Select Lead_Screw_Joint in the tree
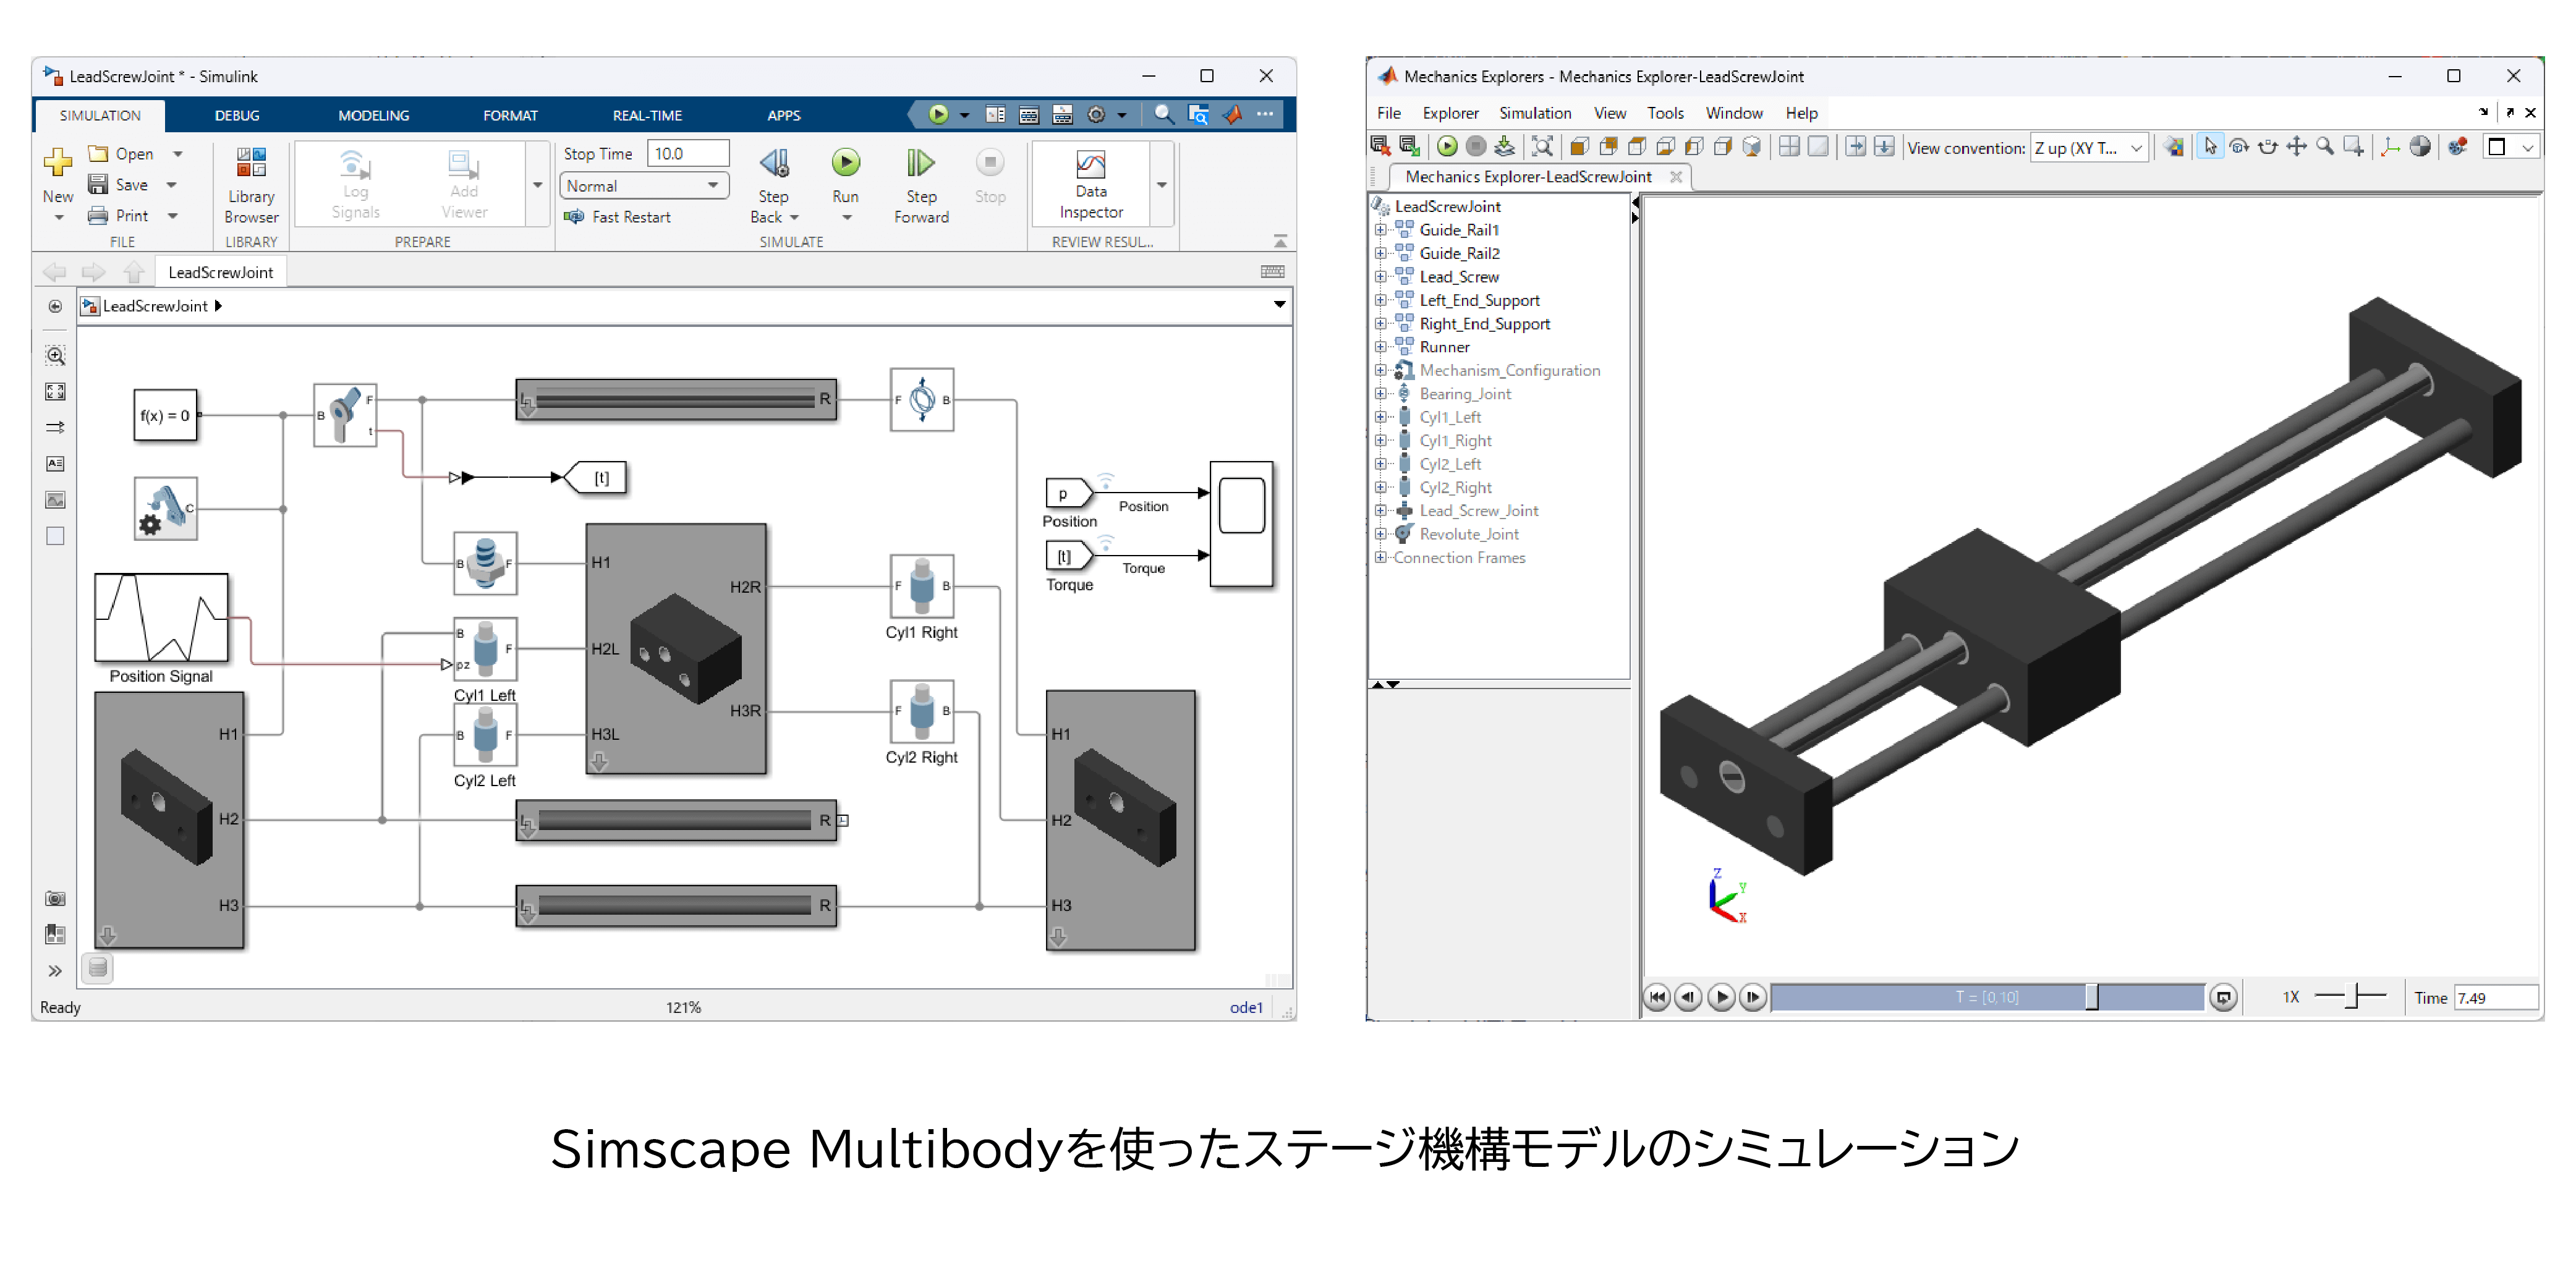The width and height of the screenshot is (2576, 1288). tap(1478, 511)
